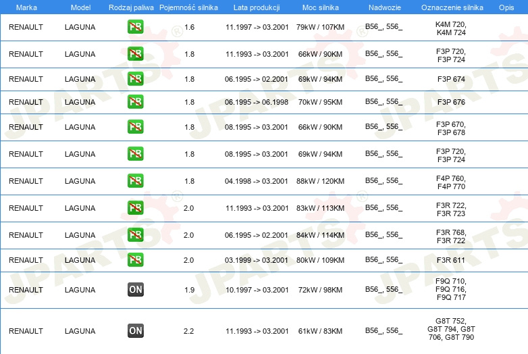Image resolution: width=528 pixels, height=354 pixels.
Task: Click the PB fuel icon in the 66kW row with 11.1993 start date
Action: (x=136, y=54)
